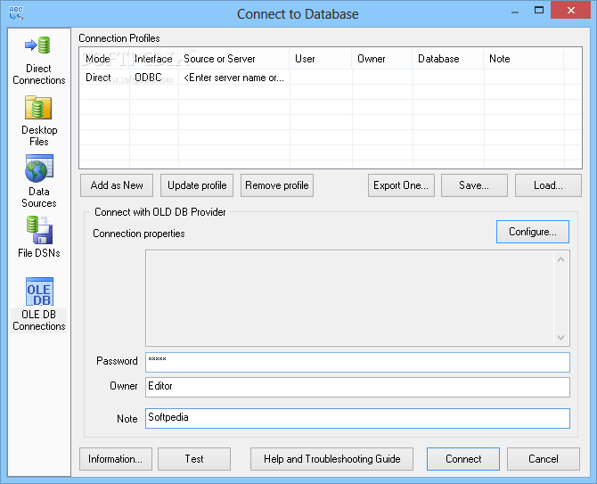Select the OLE DB Connections icon

[x=38, y=304]
